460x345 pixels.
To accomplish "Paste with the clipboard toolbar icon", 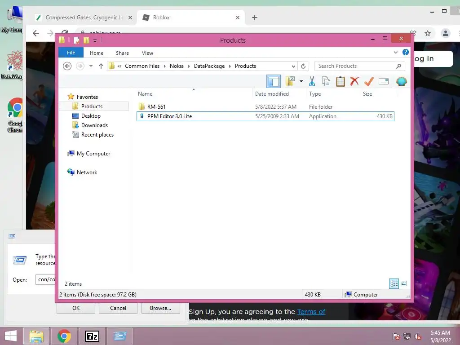I will click(x=340, y=81).
